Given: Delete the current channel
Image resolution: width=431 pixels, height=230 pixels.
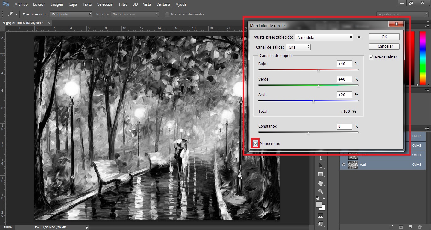Looking at the screenshot, I should click(420, 227).
